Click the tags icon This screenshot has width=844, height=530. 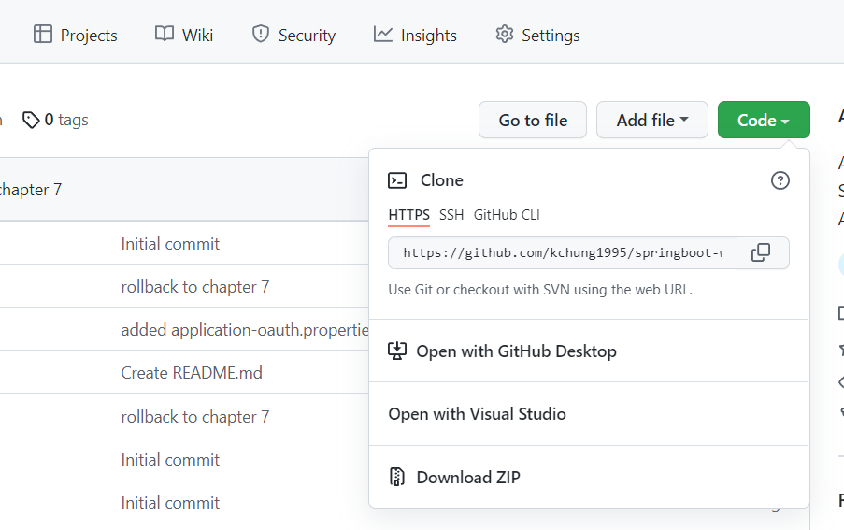tap(32, 120)
